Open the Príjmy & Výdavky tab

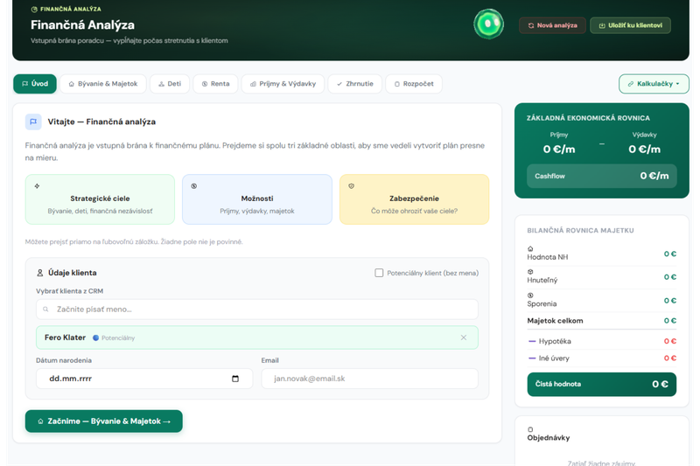283,84
